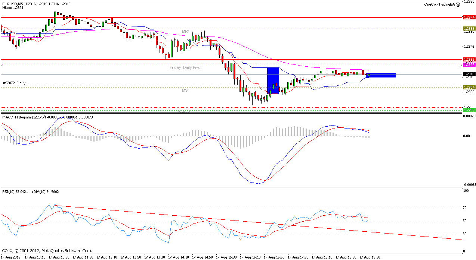476x260 pixels.
Task: Click the 17 Aug 16:50 time label
Action: pos(274,257)
